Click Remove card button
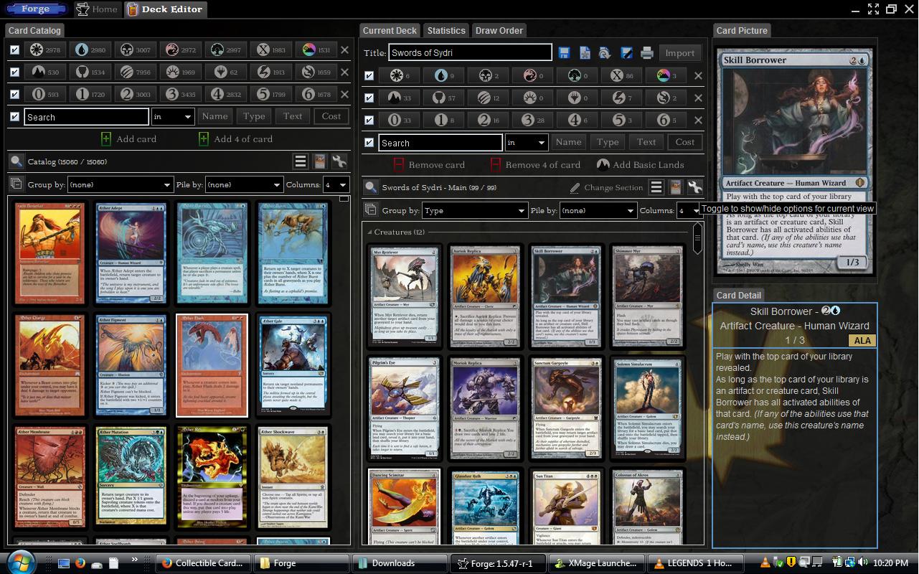Viewport: 919px width, 574px height. [x=428, y=164]
